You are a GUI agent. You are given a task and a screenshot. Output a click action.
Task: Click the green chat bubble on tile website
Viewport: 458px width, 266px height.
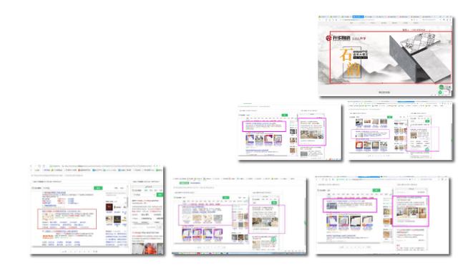tap(442, 87)
